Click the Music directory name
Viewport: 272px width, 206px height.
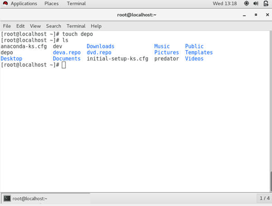[162, 46]
